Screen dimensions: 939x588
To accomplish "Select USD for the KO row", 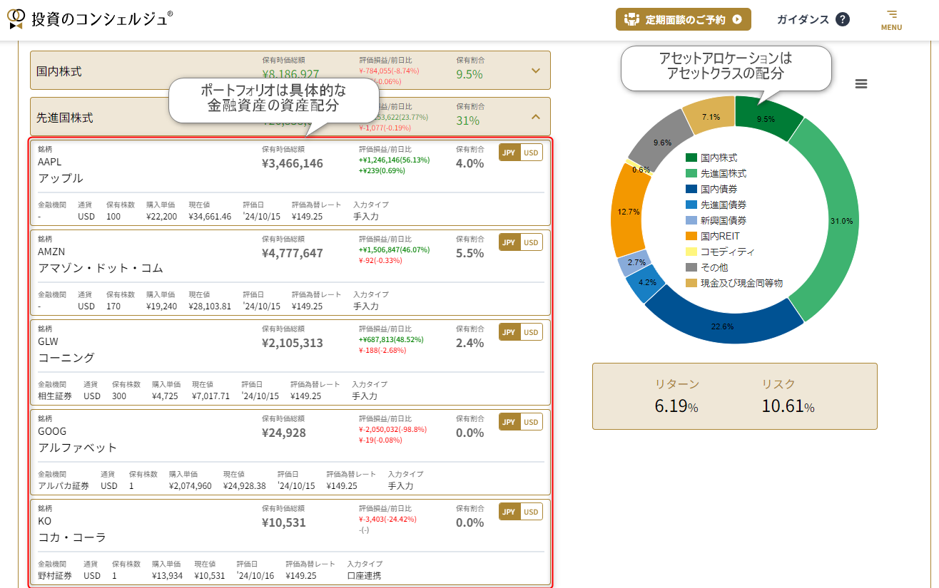I will coord(532,512).
